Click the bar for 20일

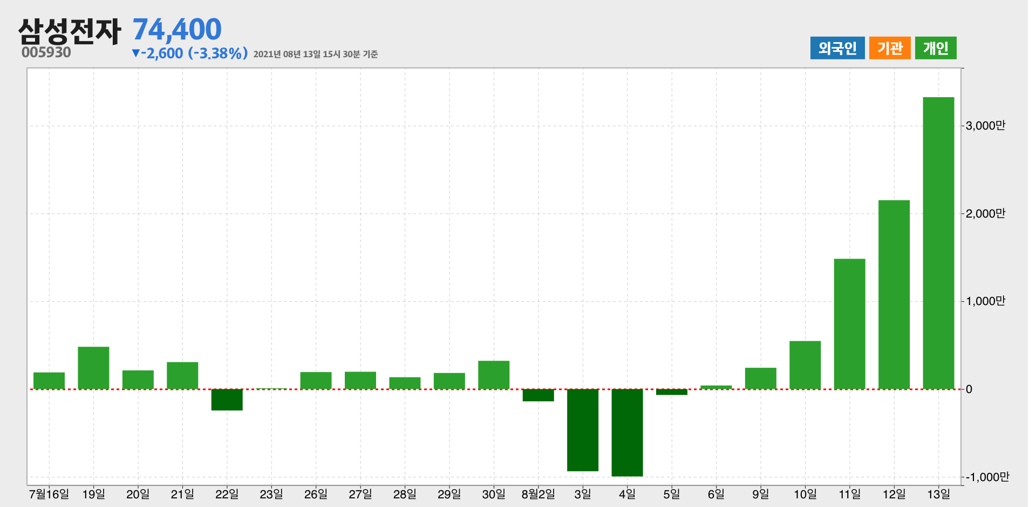pyautogui.click(x=138, y=380)
